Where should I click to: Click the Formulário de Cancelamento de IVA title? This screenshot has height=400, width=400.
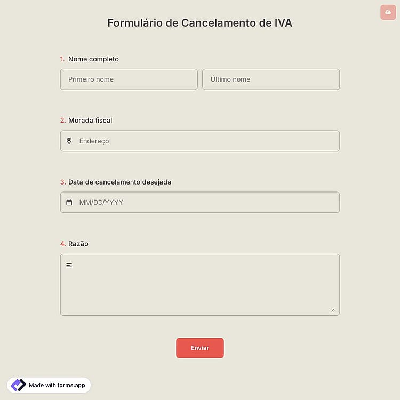(200, 23)
